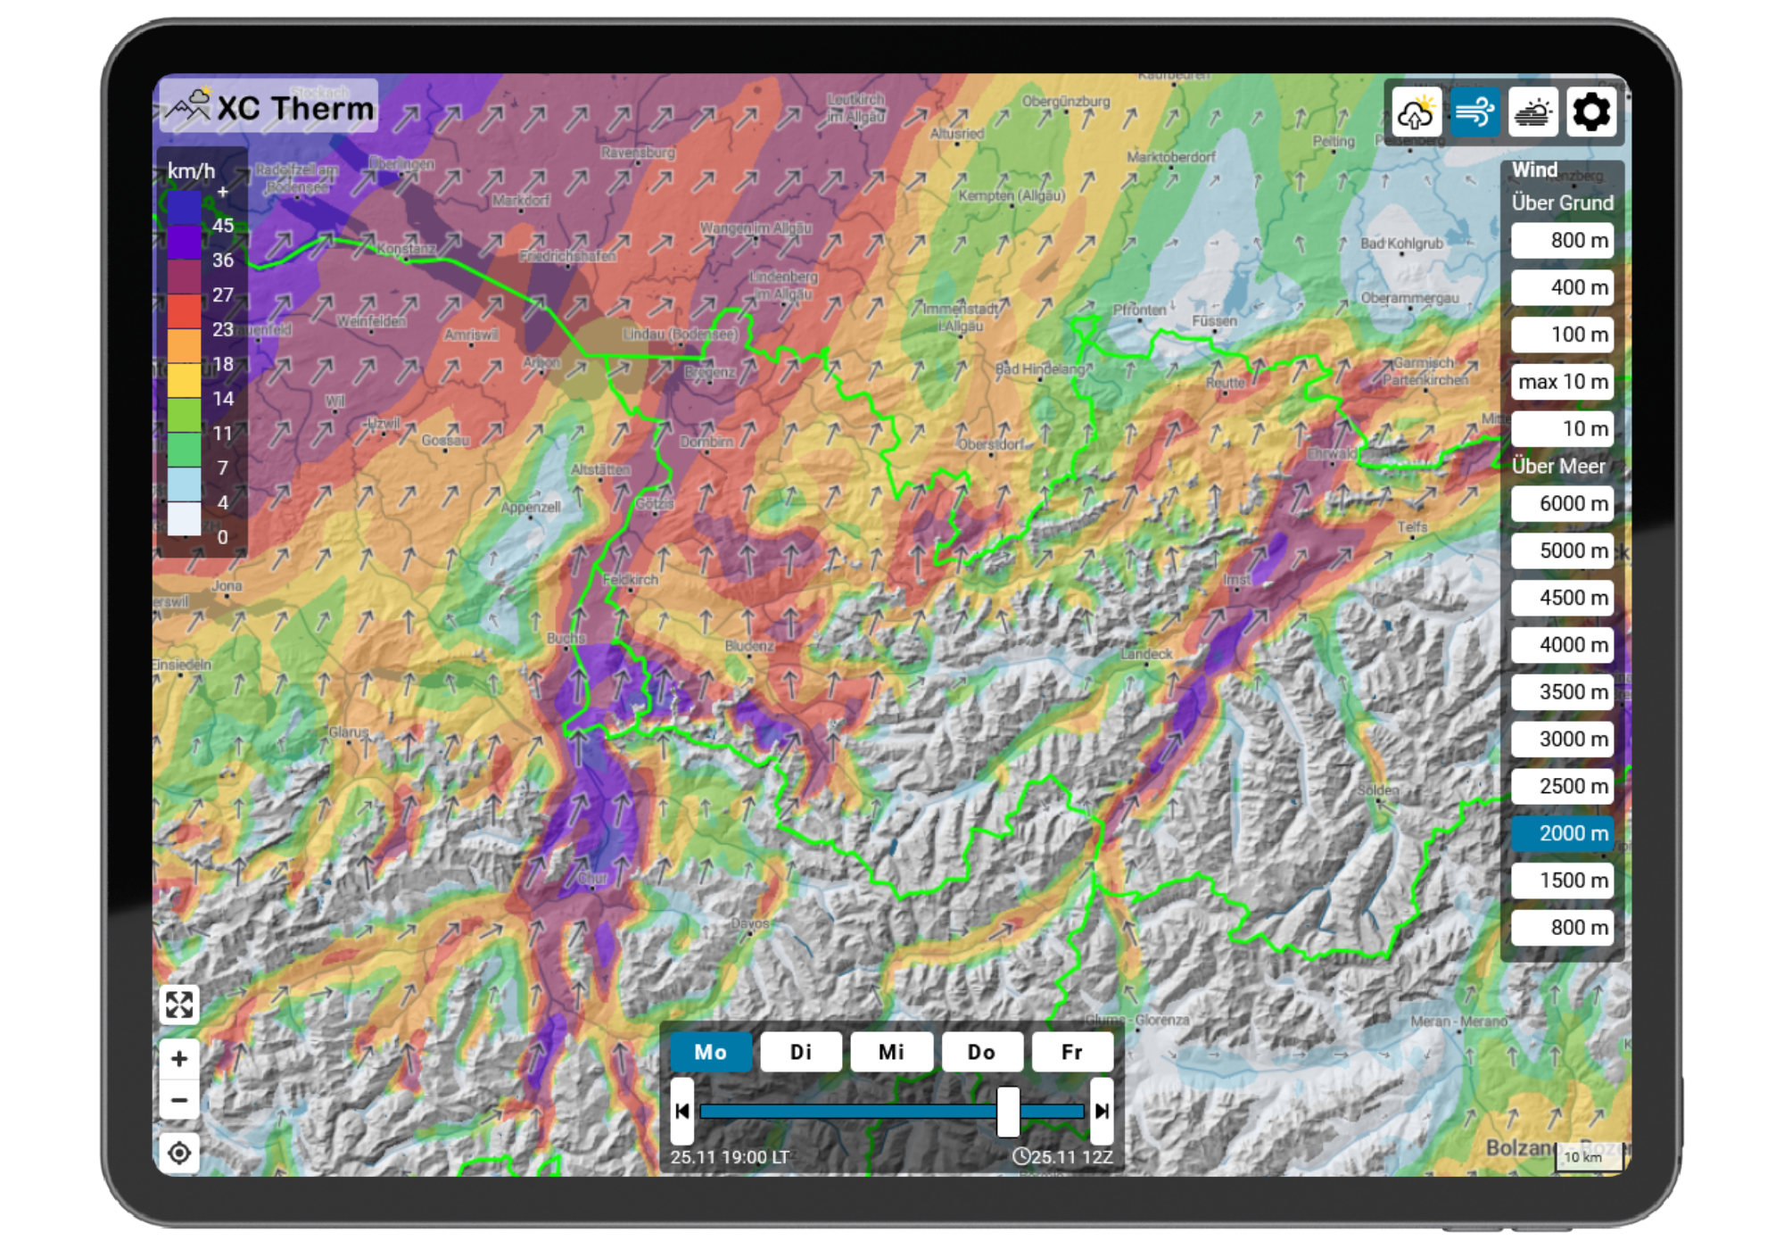Viewport: 1784px width, 1249px height.
Task: Select 5000 m above sea level
Action: coord(1563,551)
